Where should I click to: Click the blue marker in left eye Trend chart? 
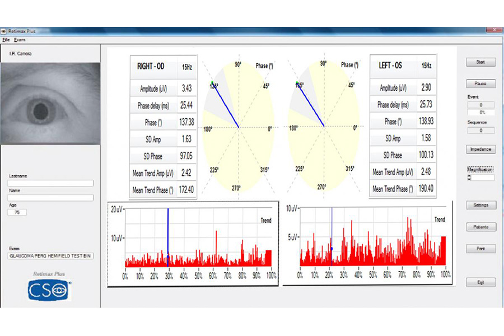point(332,249)
